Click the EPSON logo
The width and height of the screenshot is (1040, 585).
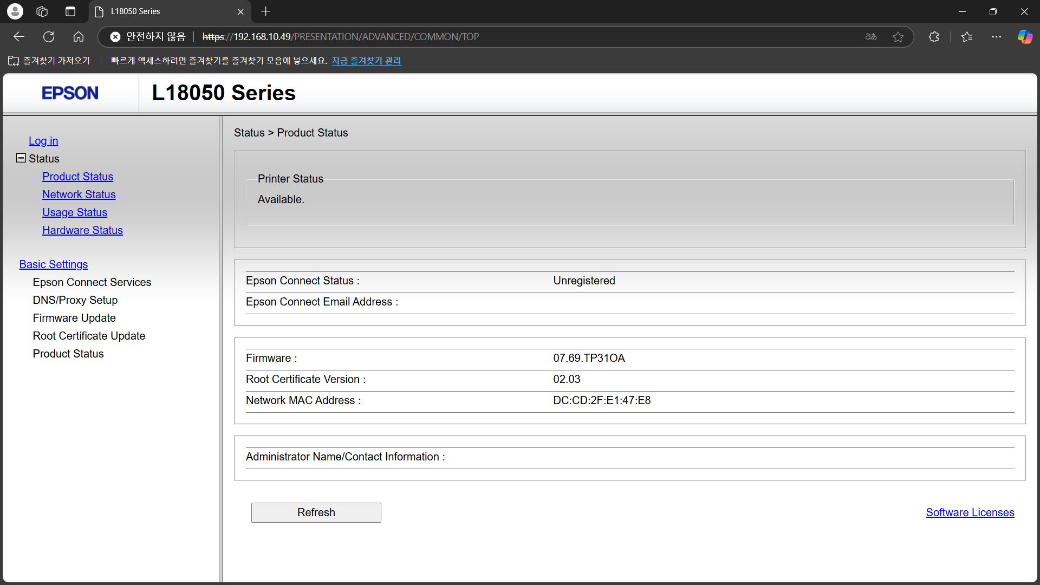70,93
